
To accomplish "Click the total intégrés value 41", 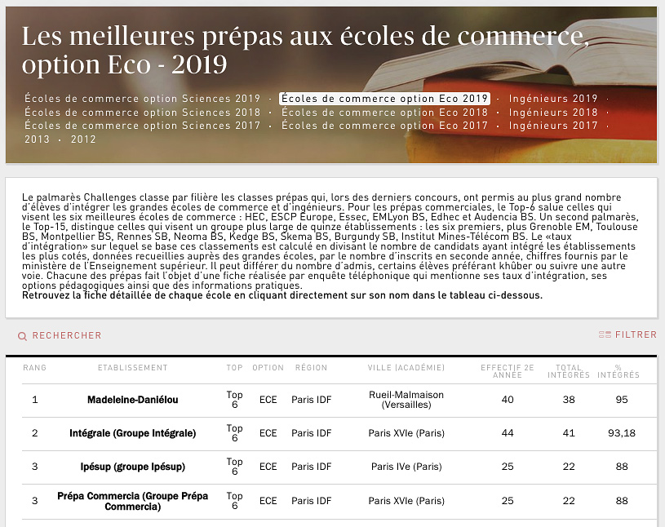I will [x=569, y=433].
